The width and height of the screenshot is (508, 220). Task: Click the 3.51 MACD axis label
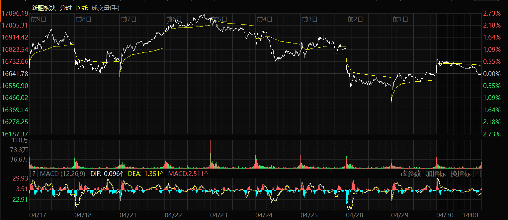click(x=22, y=189)
